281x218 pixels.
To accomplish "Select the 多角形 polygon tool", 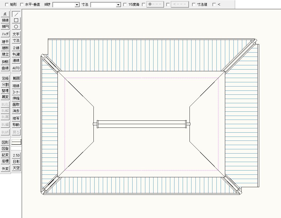I will 5,62.
